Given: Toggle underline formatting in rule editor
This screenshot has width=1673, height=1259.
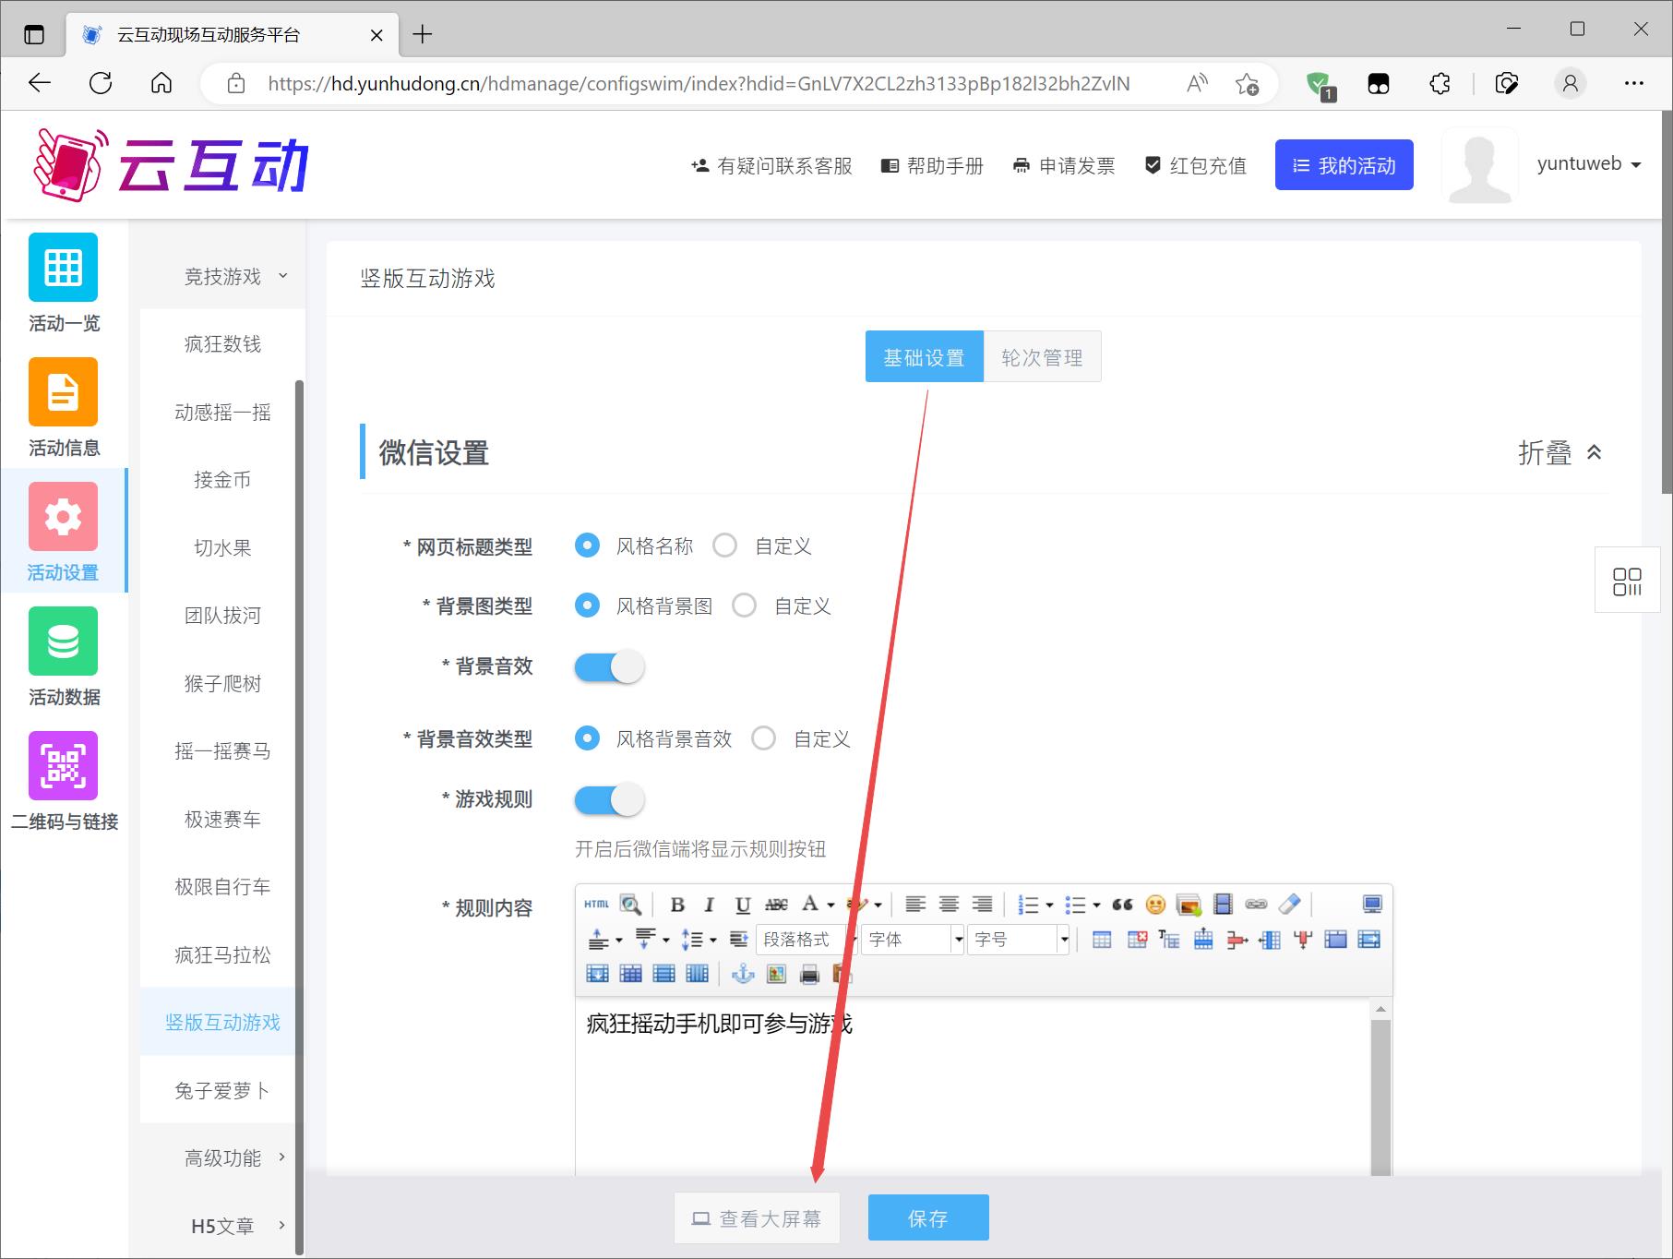Looking at the screenshot, I should click(742, 905).
